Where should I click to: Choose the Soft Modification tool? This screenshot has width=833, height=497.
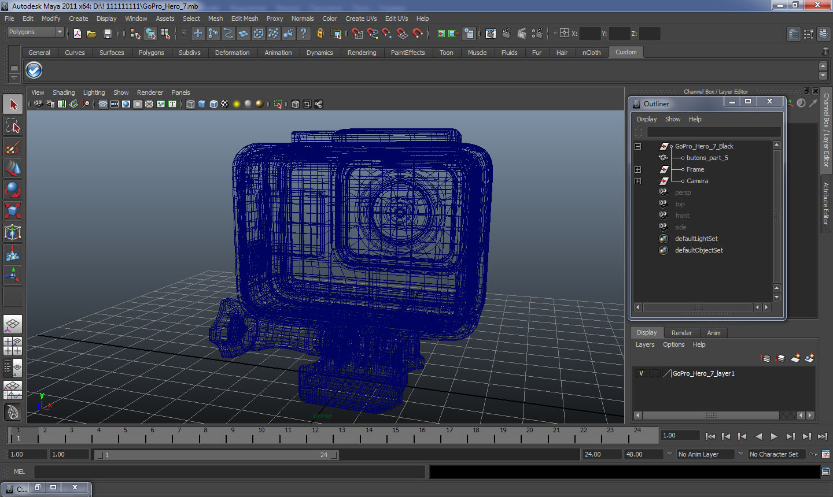tap(13, 254)
